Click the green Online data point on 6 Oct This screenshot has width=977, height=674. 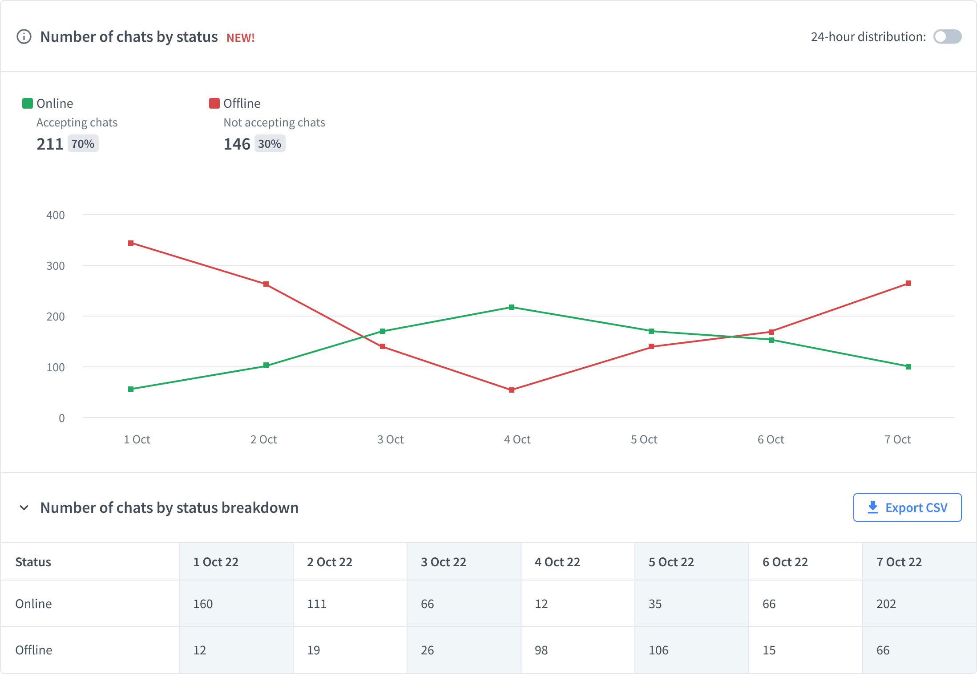(771, 340)
